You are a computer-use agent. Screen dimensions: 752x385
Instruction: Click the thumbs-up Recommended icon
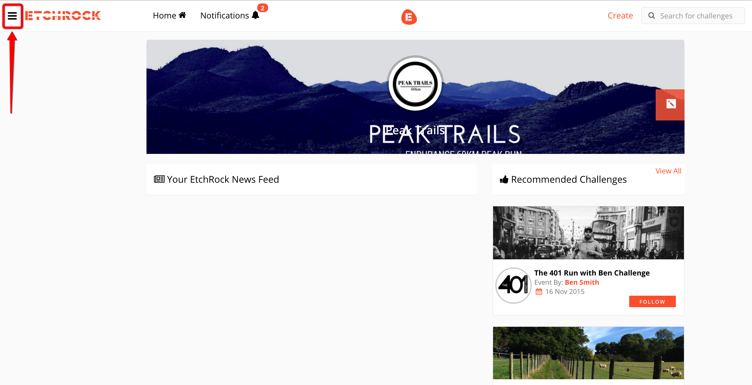click(x=504, y=179)
